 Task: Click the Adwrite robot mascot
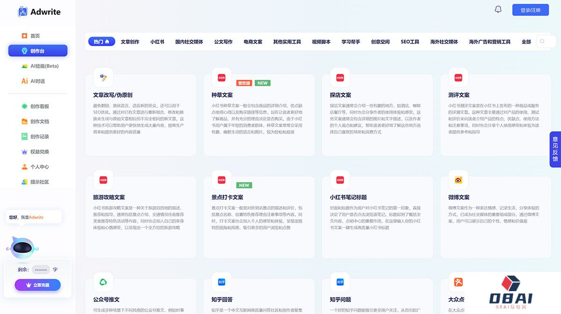click(22, 248)
